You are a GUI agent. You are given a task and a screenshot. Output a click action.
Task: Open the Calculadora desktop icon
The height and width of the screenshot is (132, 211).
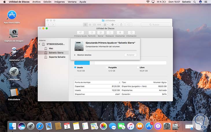click(14, 92)
